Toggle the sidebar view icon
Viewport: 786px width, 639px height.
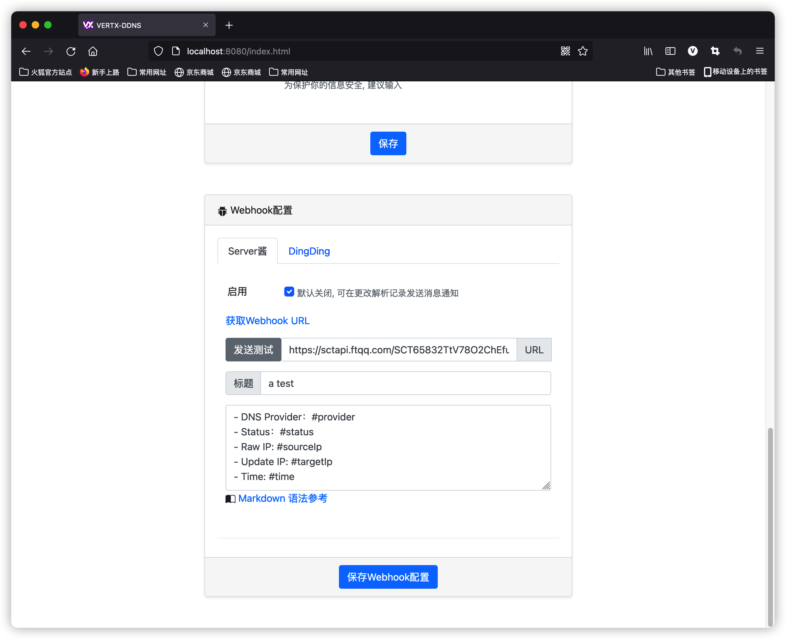tap(670, 51)
